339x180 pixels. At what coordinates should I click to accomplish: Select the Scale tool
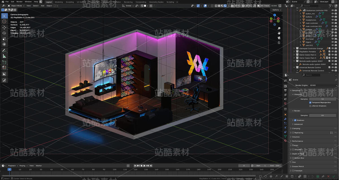4,39
